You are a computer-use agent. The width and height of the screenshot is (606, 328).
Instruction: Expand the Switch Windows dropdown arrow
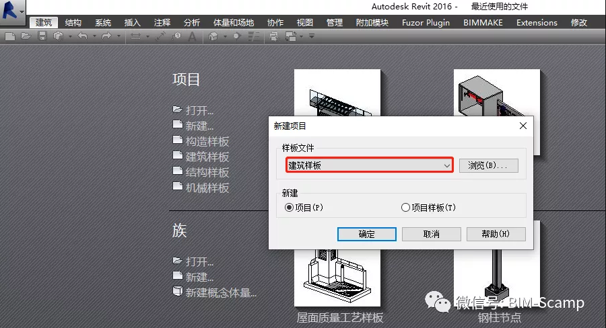click(x=302, y=37)
